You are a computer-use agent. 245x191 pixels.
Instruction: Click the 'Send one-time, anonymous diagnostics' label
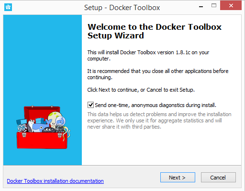[x=156, y=105]
